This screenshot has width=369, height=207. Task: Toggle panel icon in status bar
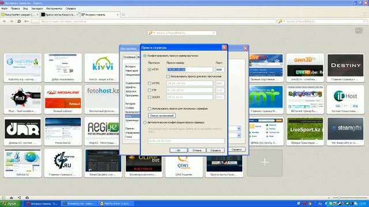pyautogui.click(x=3, y=198)
